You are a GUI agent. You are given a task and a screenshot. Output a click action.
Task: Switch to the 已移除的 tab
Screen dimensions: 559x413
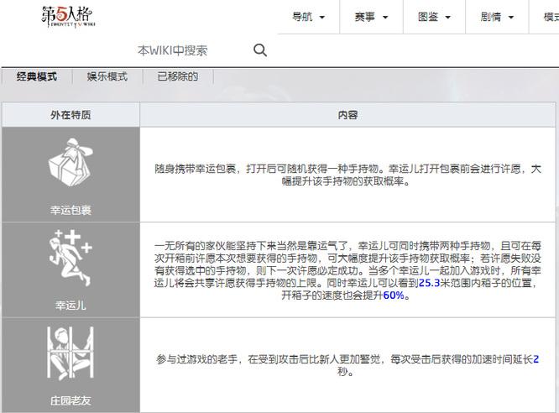(x=178, y=76)
